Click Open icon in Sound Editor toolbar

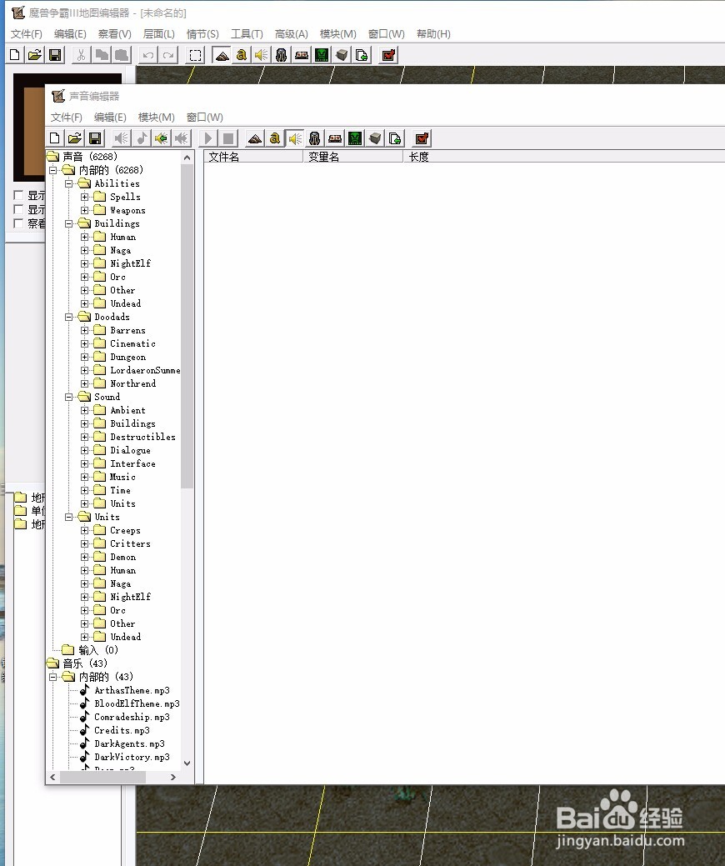[74, 138]
